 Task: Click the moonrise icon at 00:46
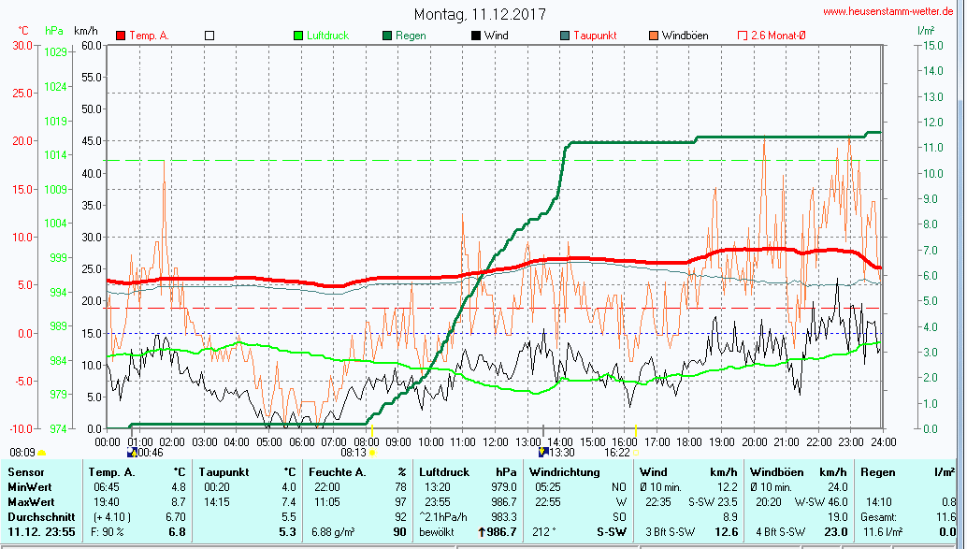coord(131,452)
